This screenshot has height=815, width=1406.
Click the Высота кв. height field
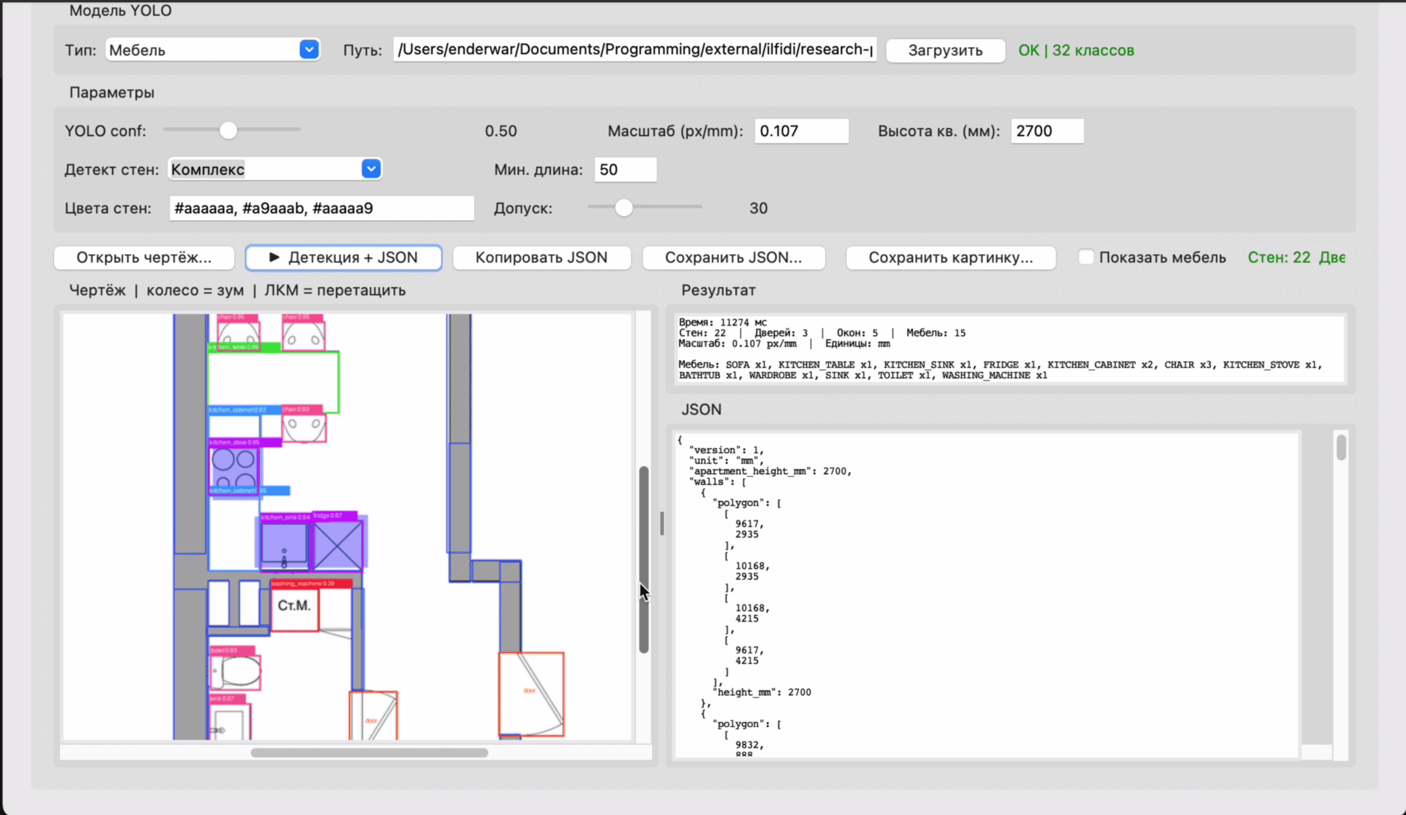click(1047, 131)
